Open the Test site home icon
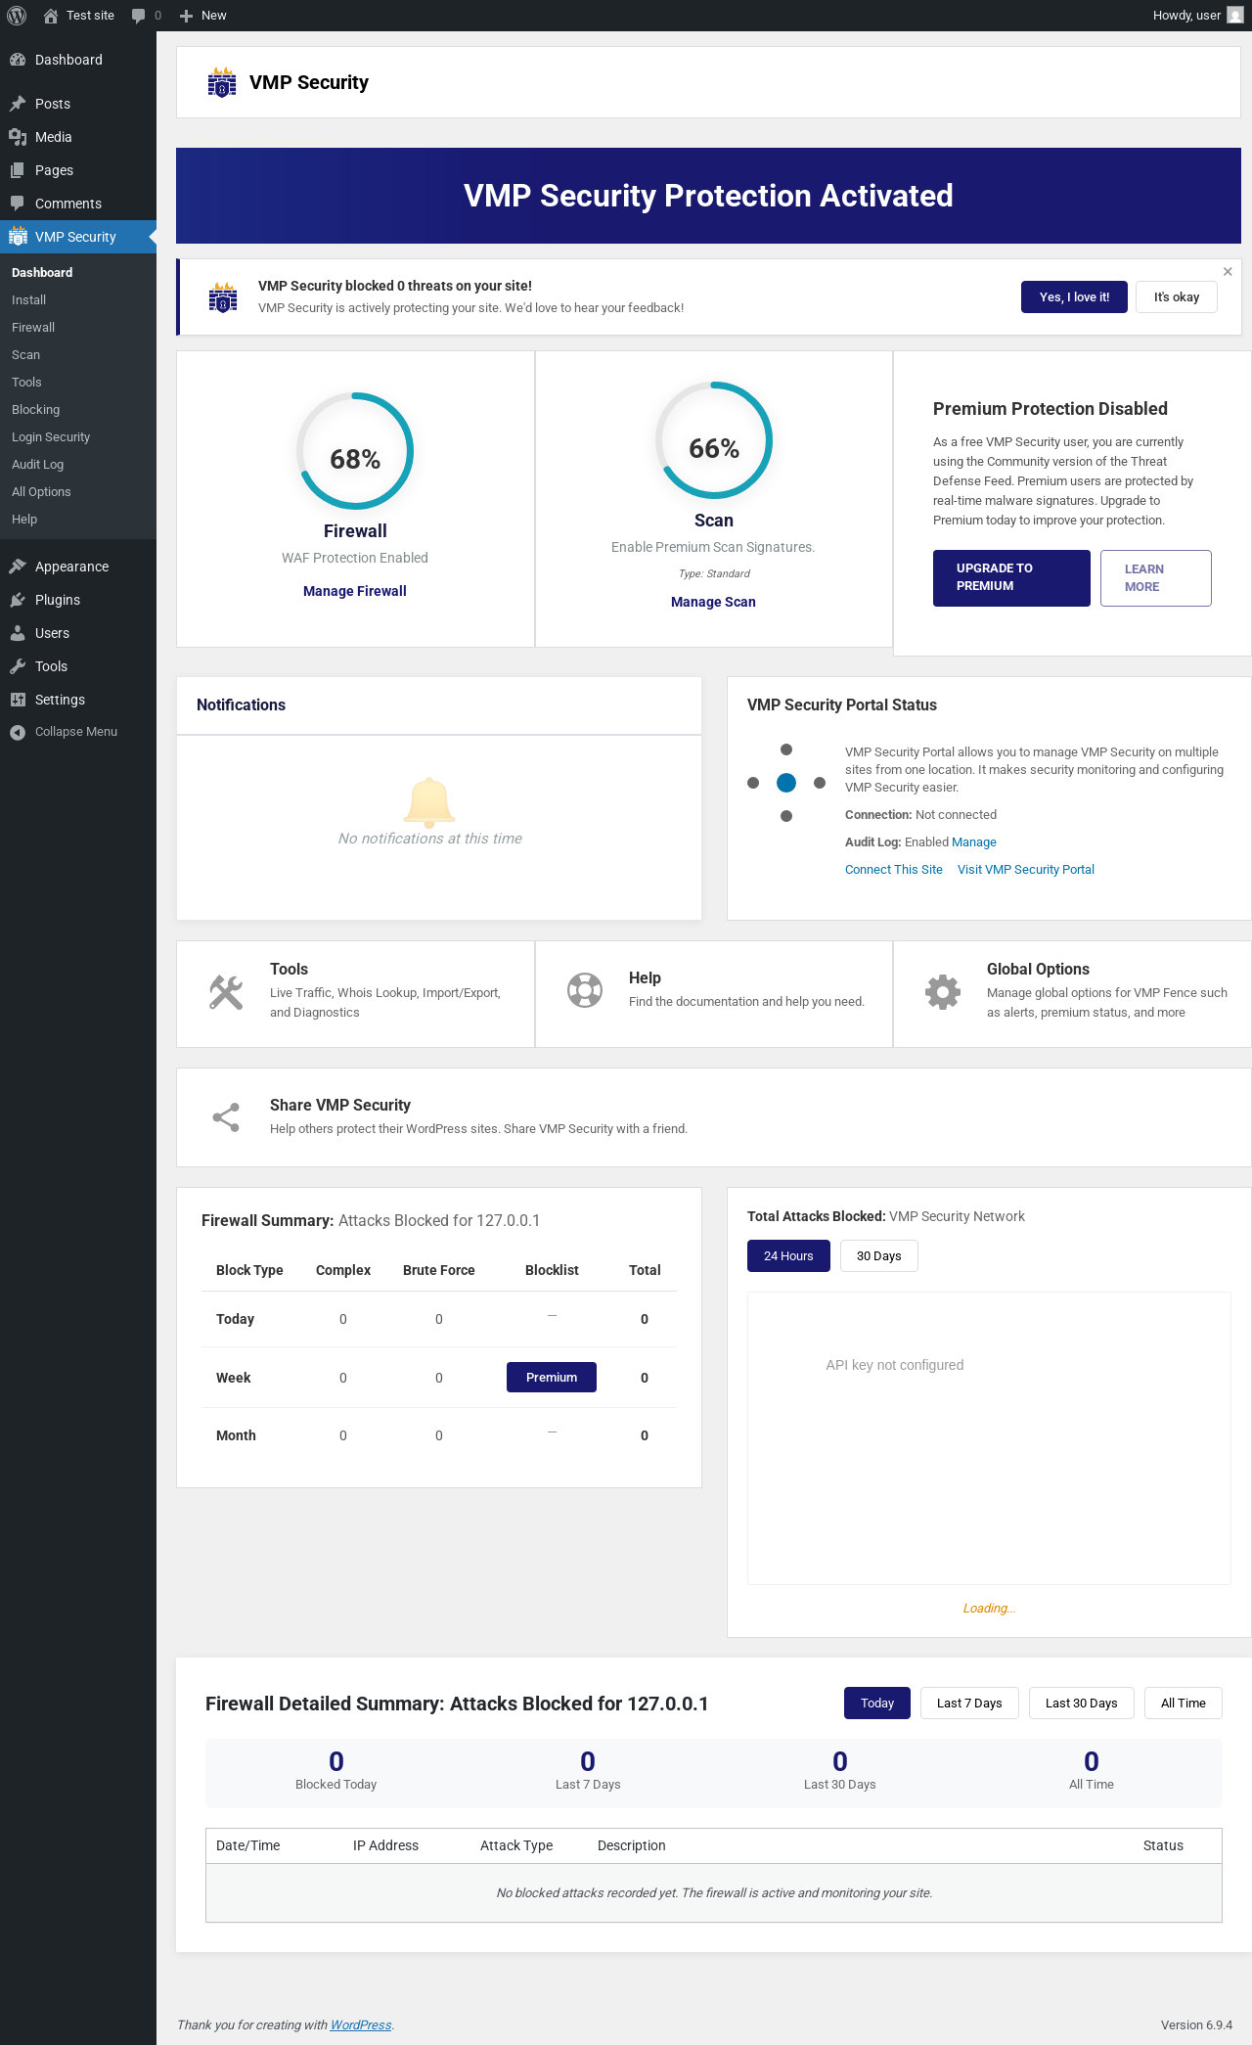Image resolution: width=1252 pixels, height=2045 pixels. [51, 16]
